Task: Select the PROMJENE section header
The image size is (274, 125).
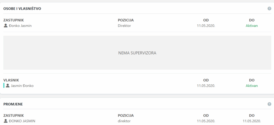Action: point(13,104)
